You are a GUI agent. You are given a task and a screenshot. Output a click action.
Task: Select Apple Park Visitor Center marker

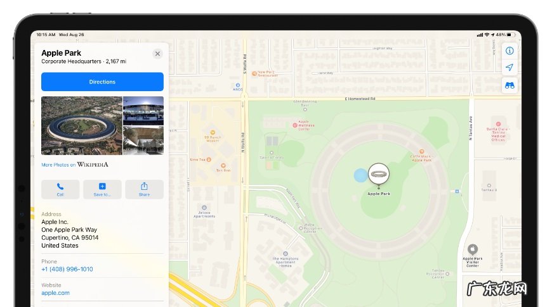[473, 250]
